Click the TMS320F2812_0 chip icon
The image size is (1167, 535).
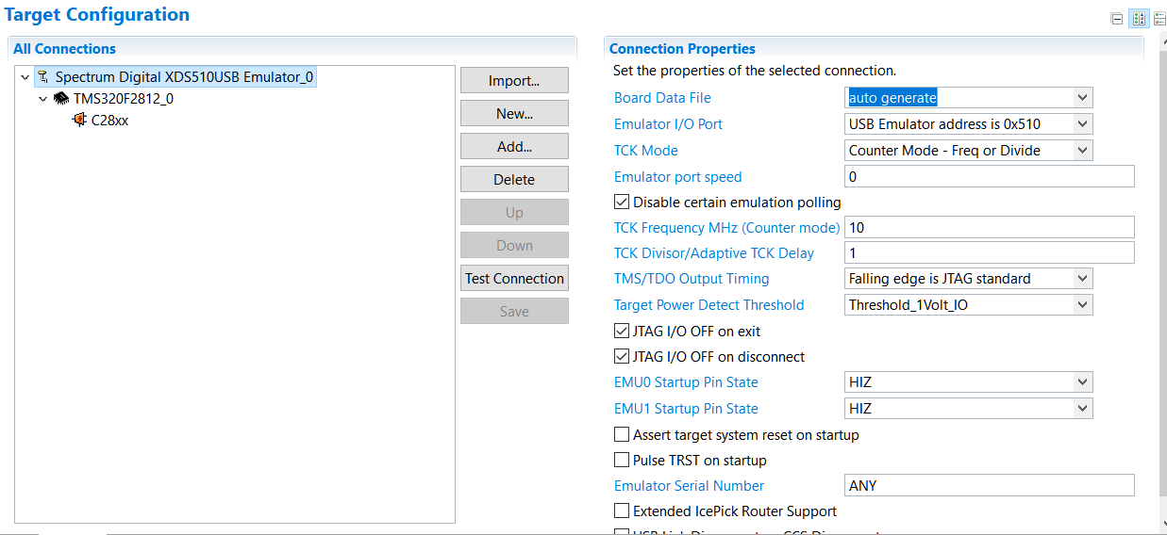(61, 99)
